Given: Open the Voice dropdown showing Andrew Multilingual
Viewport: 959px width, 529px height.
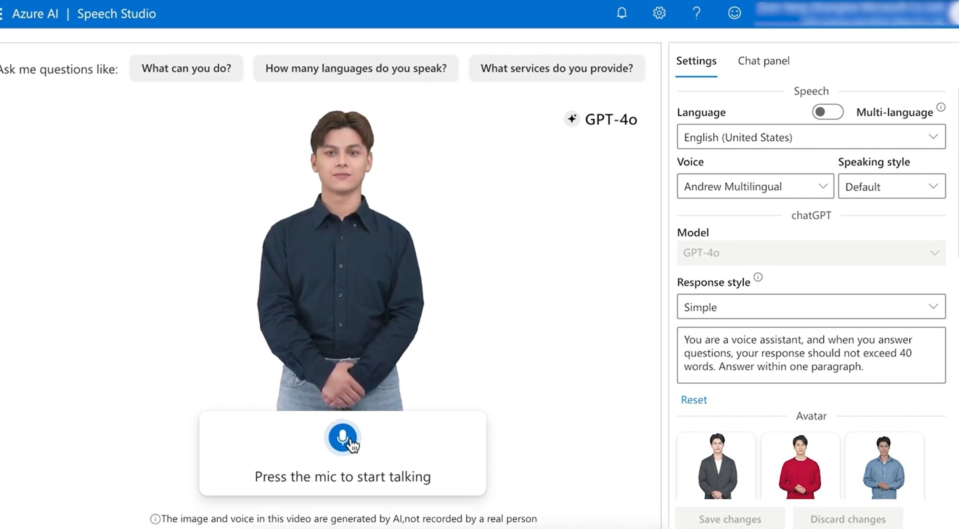Looking at the screenshot, I should pos(755,186).
